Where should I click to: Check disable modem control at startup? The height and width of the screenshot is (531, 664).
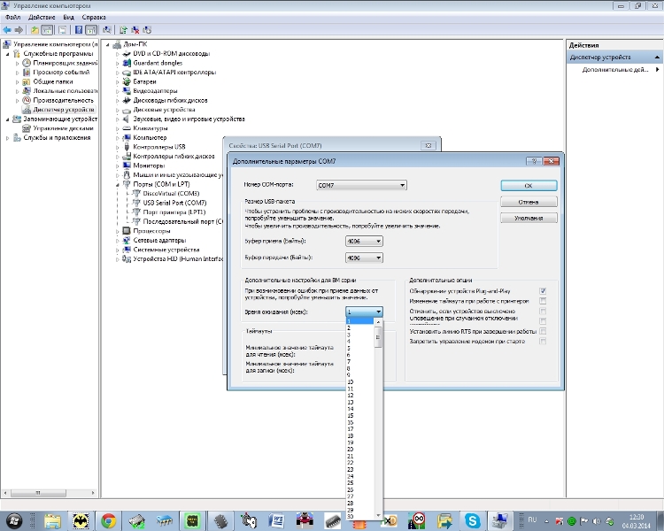pyautogui.click(x=543, y=341)
